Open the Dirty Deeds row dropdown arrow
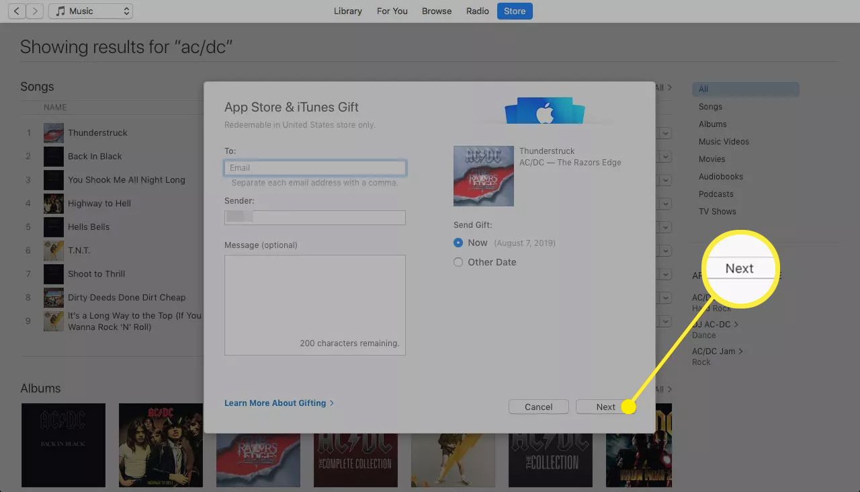860x492 pixels. [666, 298]
